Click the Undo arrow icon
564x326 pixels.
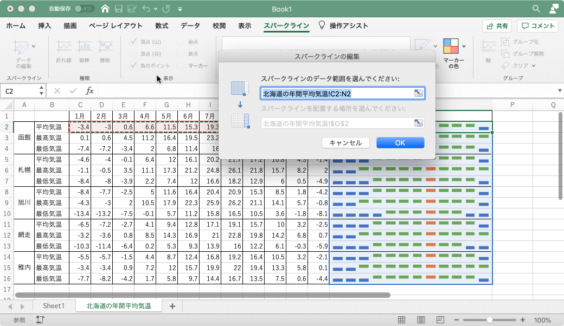point(146,9)
